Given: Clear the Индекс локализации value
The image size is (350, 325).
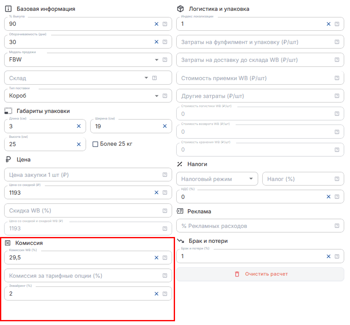Looking at the screenshot, I should click(x=328, y=24).
